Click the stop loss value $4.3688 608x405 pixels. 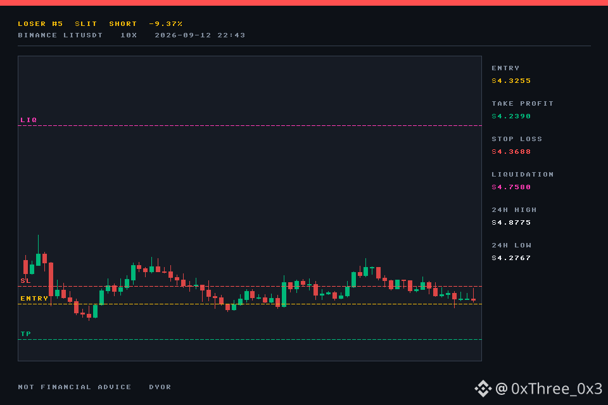tap(511, 151)
